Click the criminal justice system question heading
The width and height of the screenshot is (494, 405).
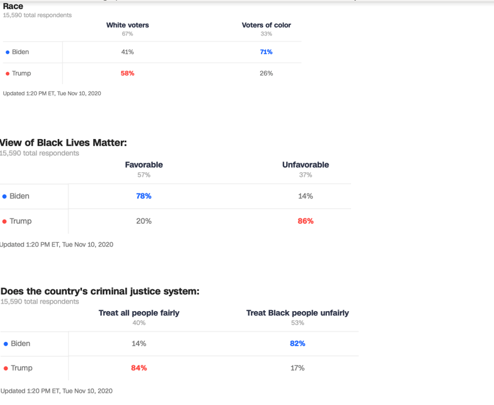click(x=100, y=292)
